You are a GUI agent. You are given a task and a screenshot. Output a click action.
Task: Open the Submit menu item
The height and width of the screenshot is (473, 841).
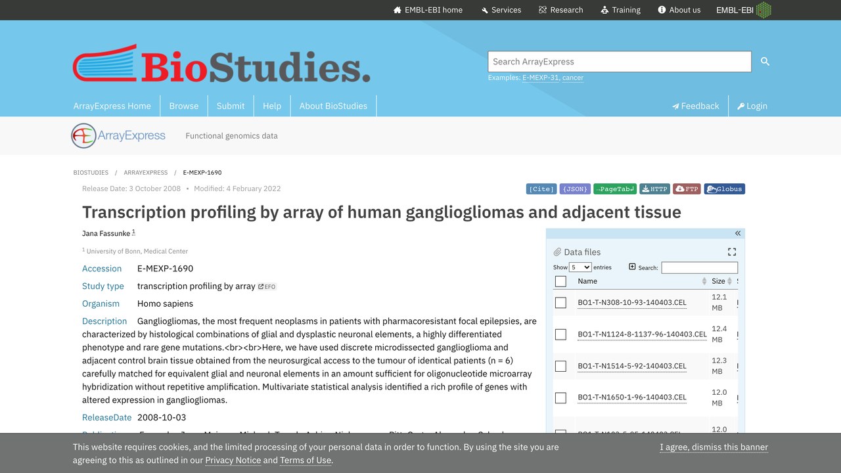click(x=231, y=106)
